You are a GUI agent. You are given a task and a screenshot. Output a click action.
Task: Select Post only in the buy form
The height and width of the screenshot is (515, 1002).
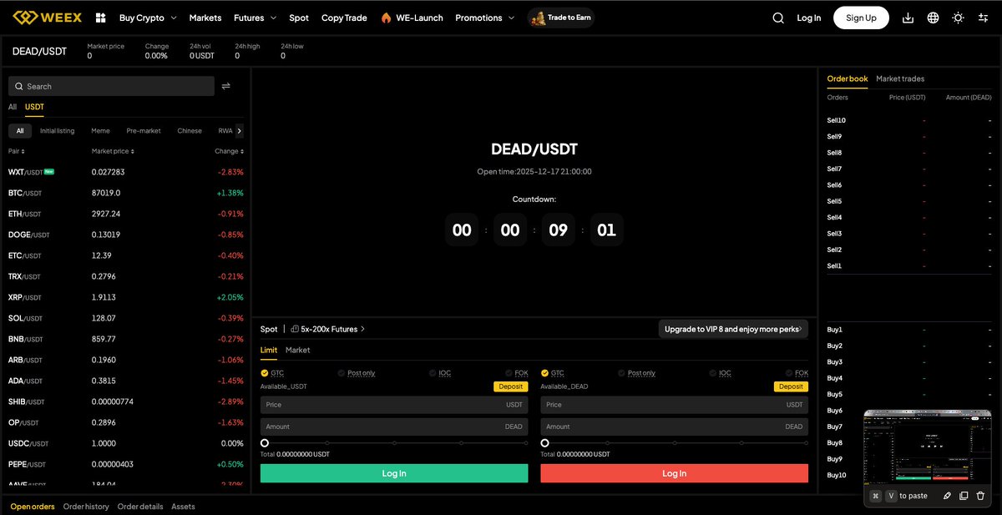pyautogui.click(x=357, y=373)
